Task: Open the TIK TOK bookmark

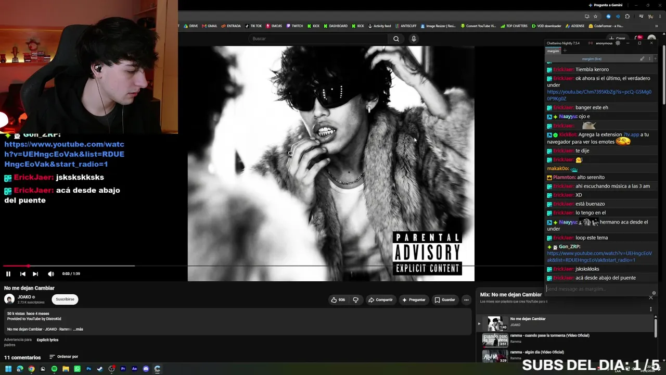Action: (253, 26)
